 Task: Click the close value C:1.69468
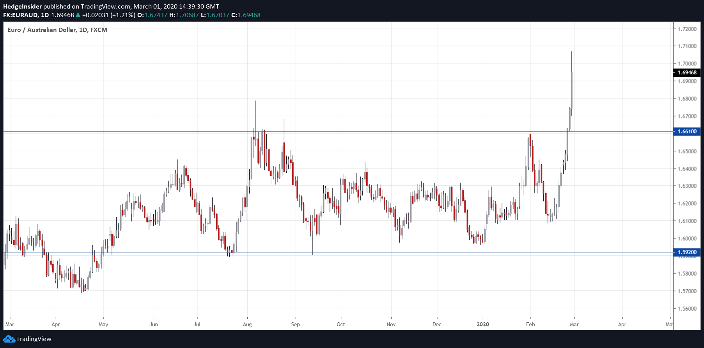pos(246,15)
